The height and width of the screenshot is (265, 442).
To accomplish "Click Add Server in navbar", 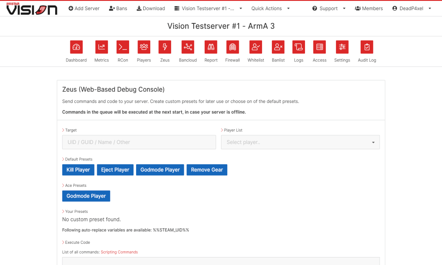I will 84,8.
